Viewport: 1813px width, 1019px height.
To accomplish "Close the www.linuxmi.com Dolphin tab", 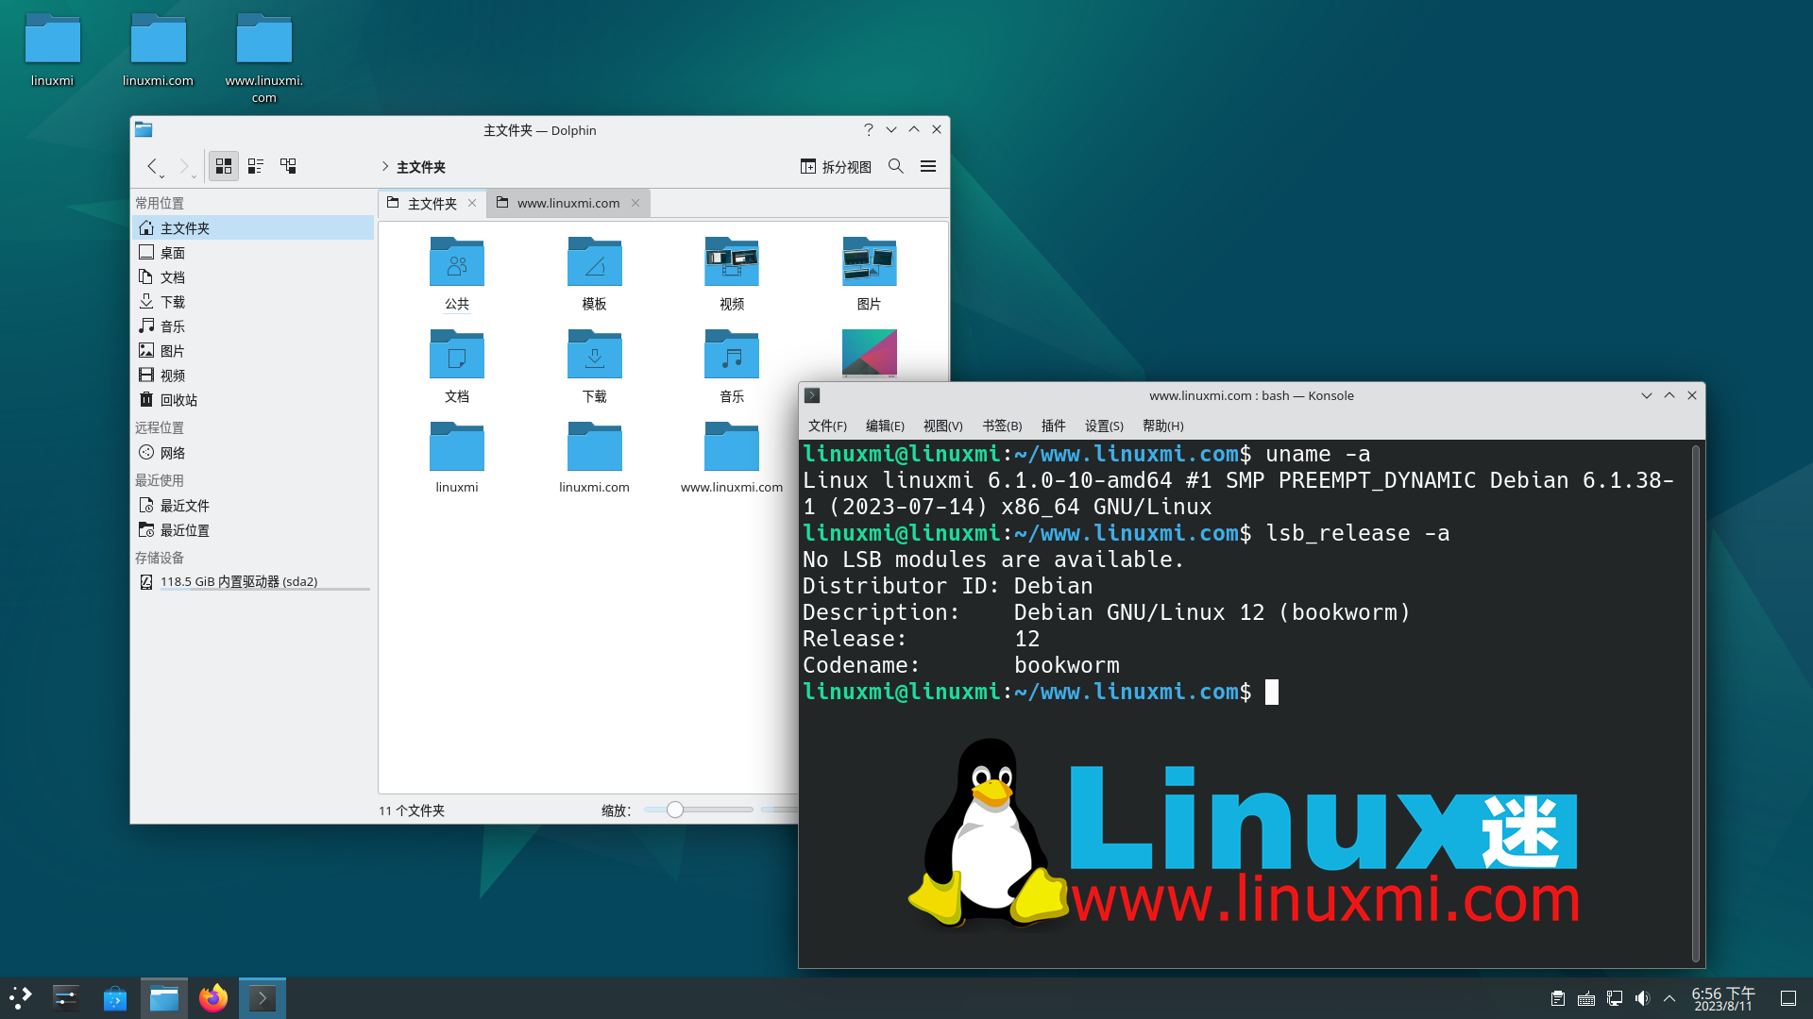I will point(635,203).
